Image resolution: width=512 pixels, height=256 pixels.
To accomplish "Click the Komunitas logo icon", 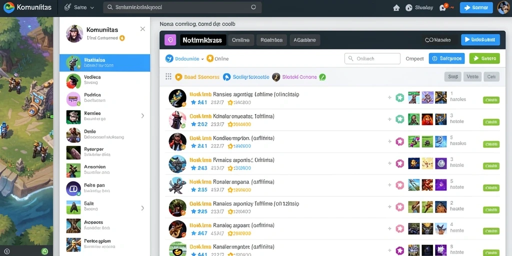I will (x=9, y=7).
